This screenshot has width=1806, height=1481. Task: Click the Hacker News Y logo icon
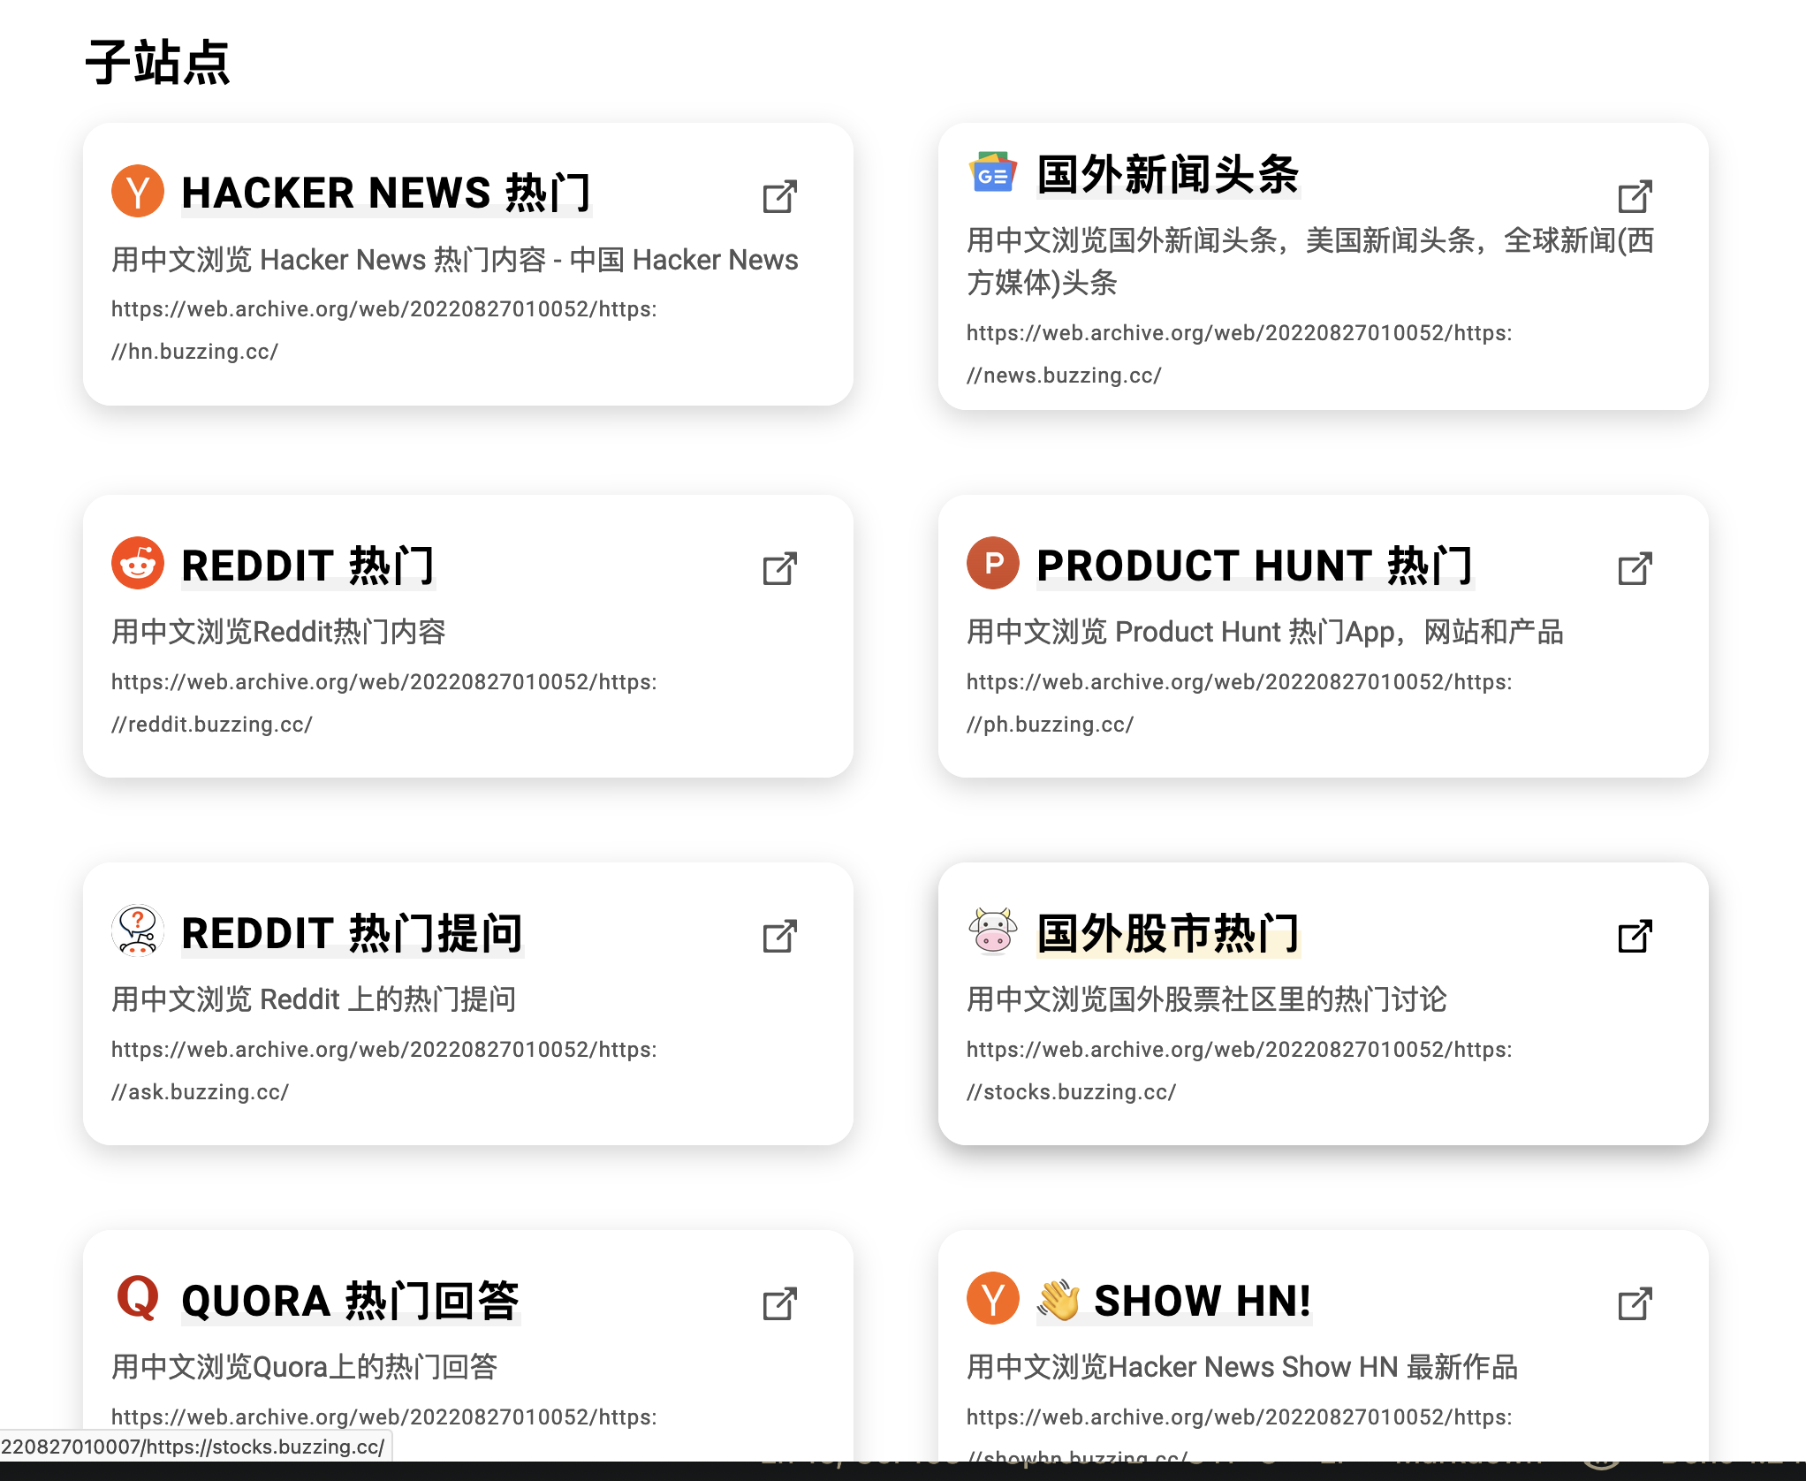click(x=138, y=191)
